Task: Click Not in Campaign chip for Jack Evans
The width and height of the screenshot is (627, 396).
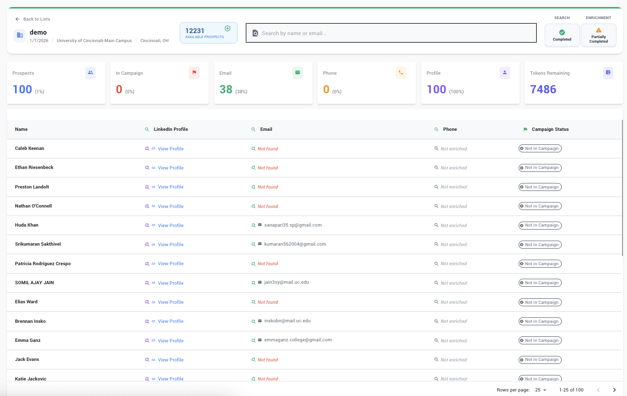Action: point(540,360)
